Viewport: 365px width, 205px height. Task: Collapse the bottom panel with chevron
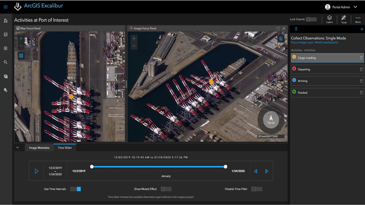pos(17,148)
